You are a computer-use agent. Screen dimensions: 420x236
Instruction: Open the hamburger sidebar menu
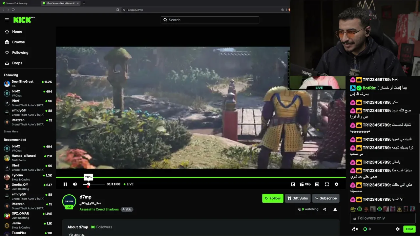tap(7, 20)
